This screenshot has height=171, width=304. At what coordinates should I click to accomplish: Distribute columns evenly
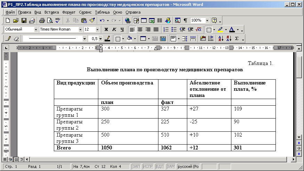pyautogui.click(x=193, y=39)
